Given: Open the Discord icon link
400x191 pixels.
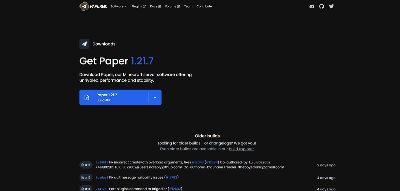Looking at the screenshot, I should point(312,6).
